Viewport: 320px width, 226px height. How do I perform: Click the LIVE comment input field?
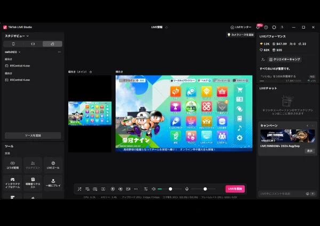(x=282, y=194)
